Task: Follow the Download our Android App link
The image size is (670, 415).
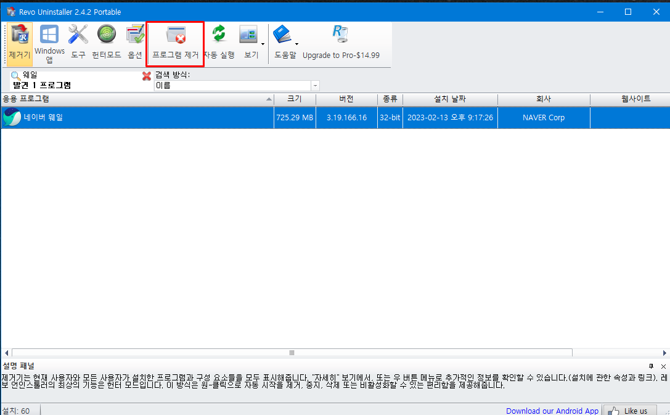Action: point(552,411)
